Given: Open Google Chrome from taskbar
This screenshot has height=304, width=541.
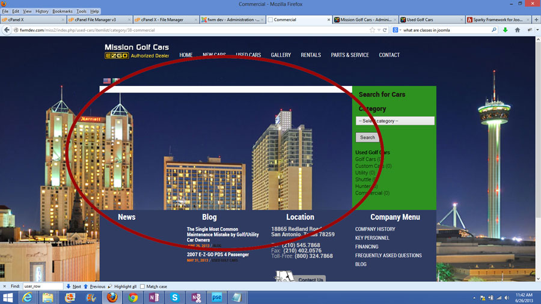Looking at the screenshot, I should [133, 297].
